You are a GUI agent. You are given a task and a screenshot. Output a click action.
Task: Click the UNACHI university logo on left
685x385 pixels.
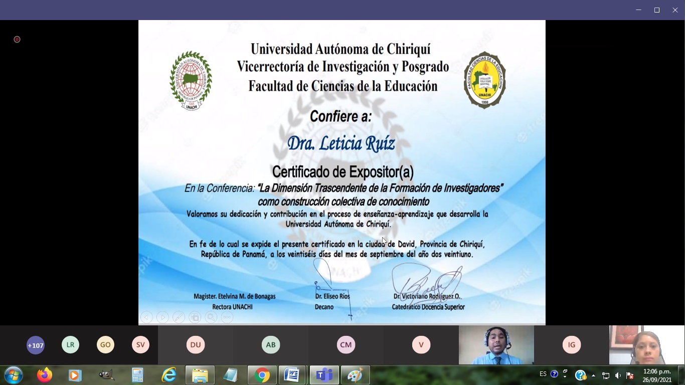tap(191, 81)
